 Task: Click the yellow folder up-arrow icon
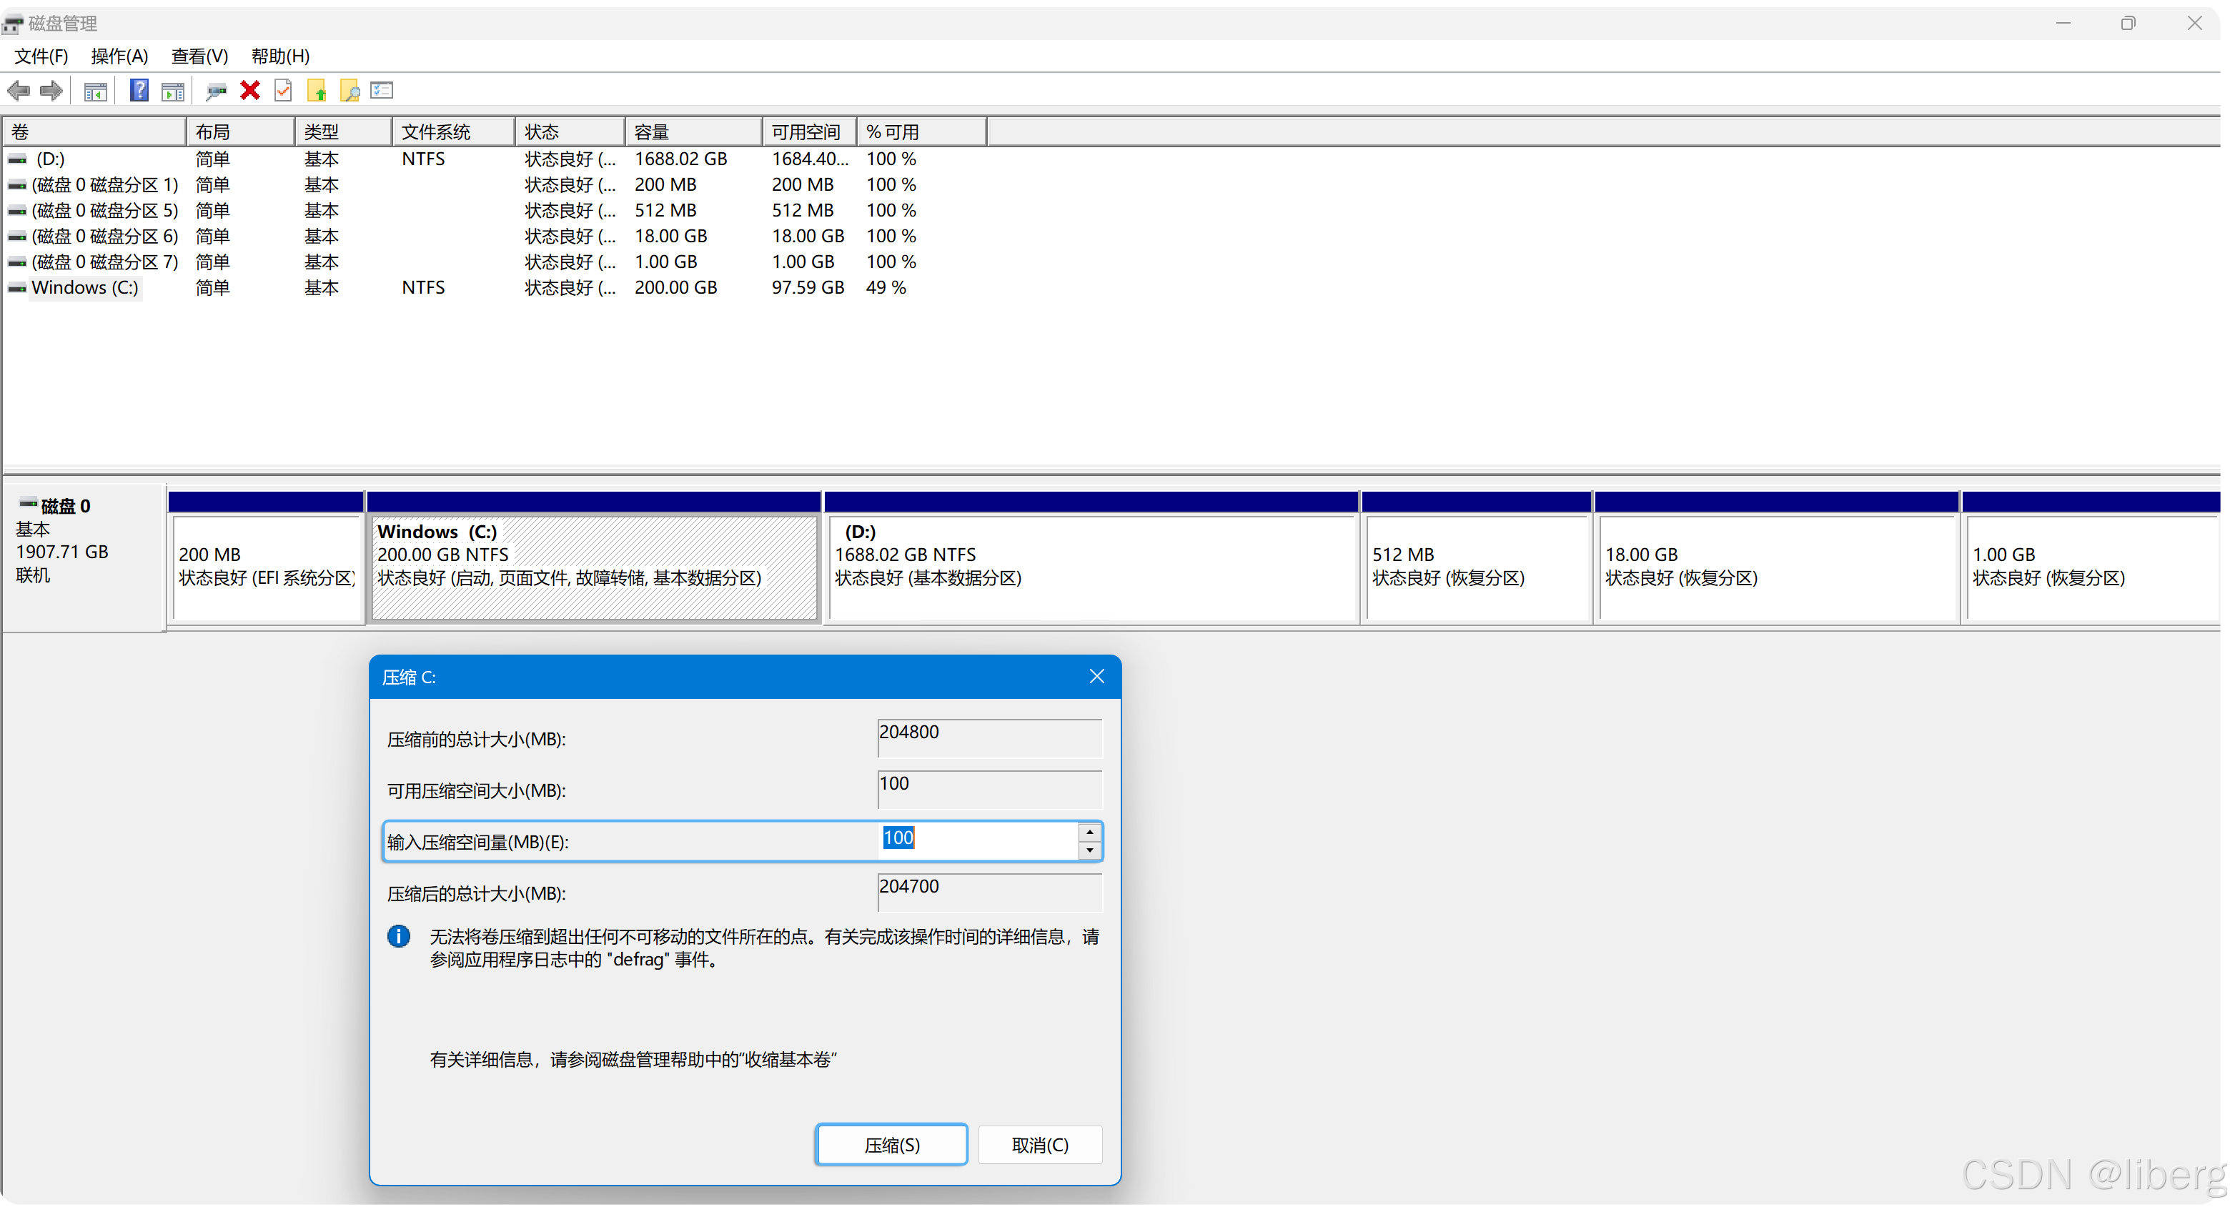click(x=317, y=91)
